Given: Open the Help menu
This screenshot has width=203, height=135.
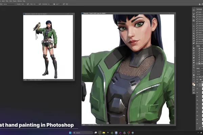Looking at the screenshot, I should click(24, 1).
